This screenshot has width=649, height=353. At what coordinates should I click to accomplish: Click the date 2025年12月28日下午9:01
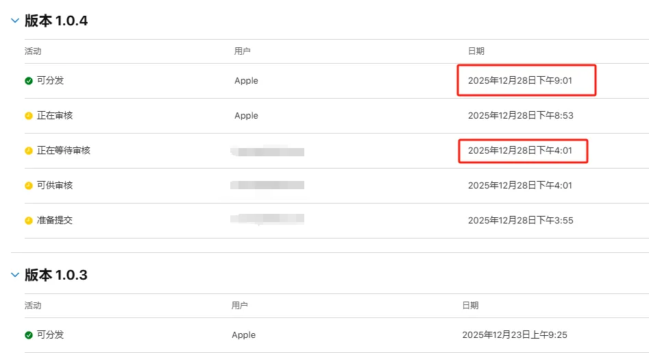520,81
